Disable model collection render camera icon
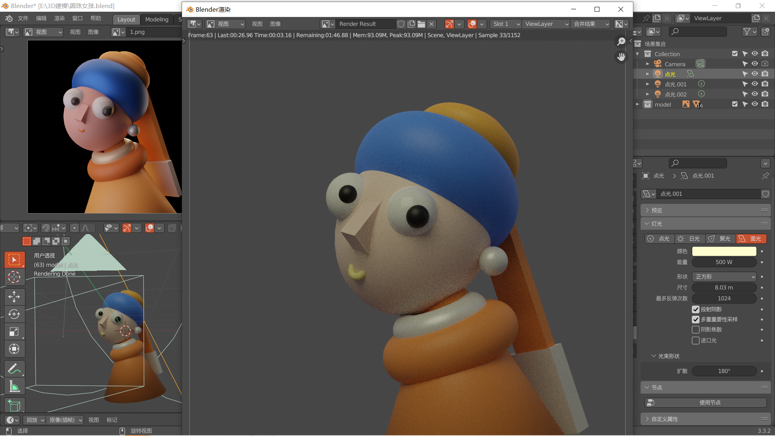The width and height of the screenshot is (775, 436). (x=765, y=104)
